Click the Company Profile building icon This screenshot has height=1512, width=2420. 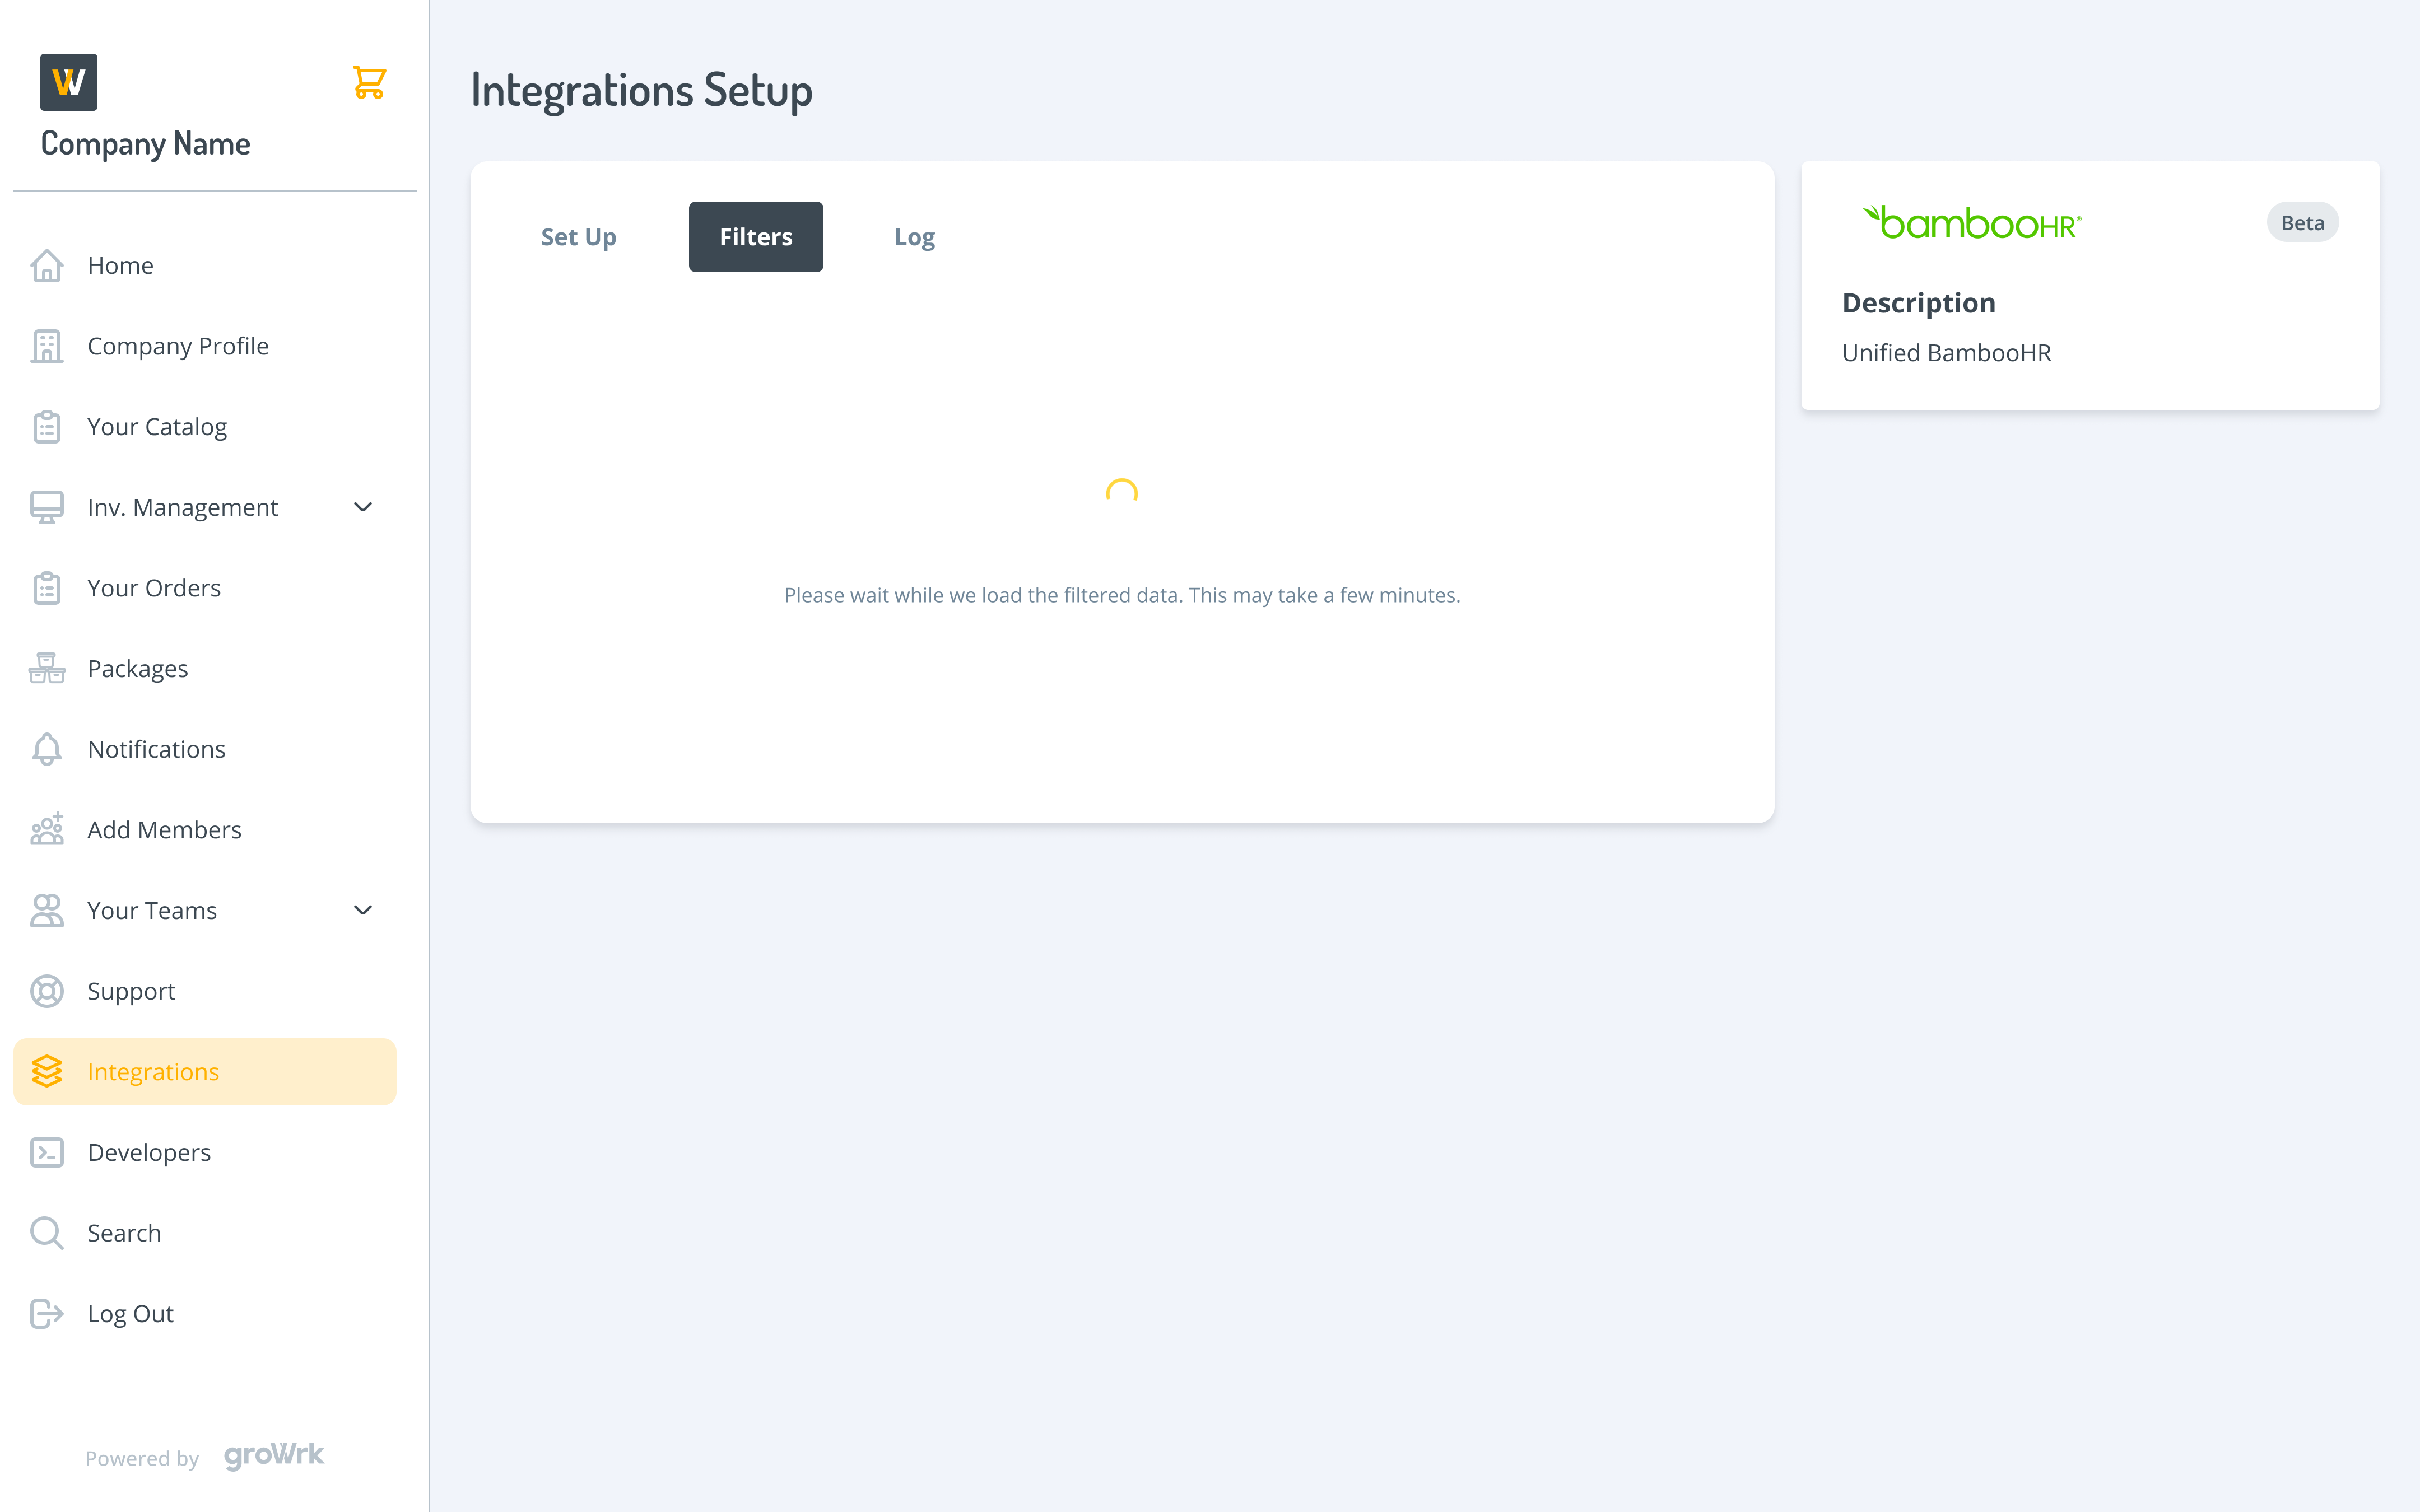point(46,346)
